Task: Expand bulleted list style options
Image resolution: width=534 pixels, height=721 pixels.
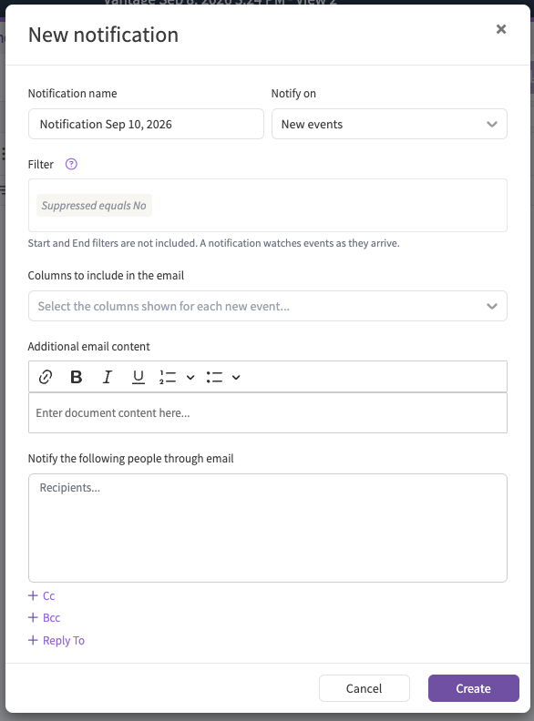Action: pos(236,378)
